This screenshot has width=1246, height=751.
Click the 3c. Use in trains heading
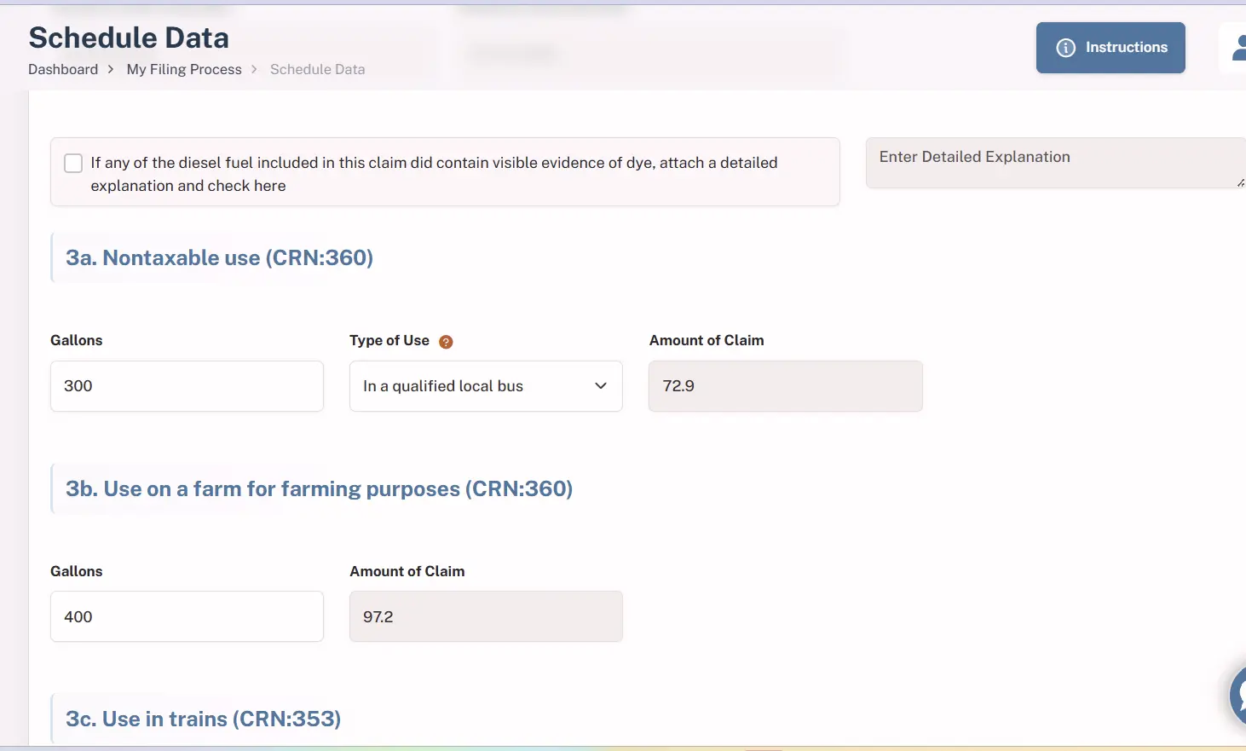[x=203, y=719]
